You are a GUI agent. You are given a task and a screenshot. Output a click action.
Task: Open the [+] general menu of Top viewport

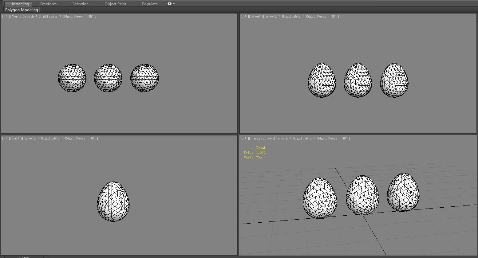tap(6, 16)
